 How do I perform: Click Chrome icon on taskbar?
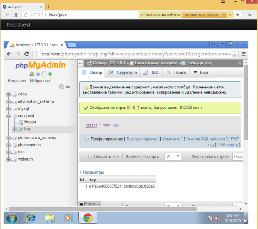(x=87, y=218)
